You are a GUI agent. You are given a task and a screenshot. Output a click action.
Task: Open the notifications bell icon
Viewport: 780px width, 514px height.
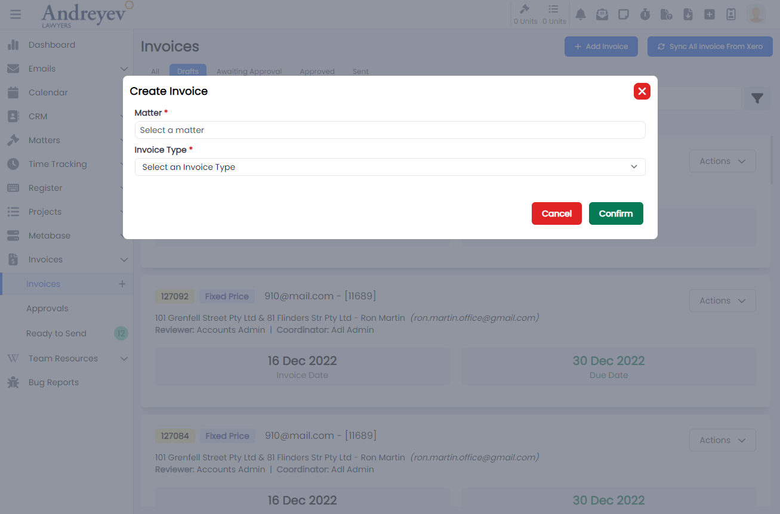pos(580,14)
